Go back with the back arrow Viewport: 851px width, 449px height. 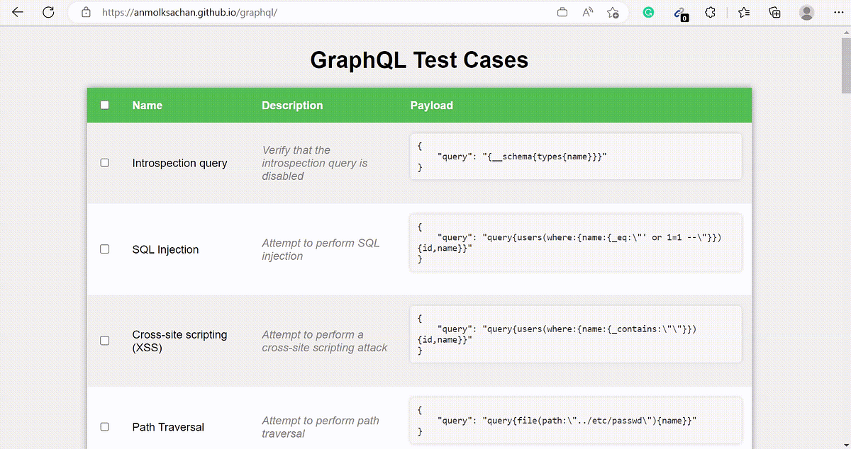click(17, 12)
